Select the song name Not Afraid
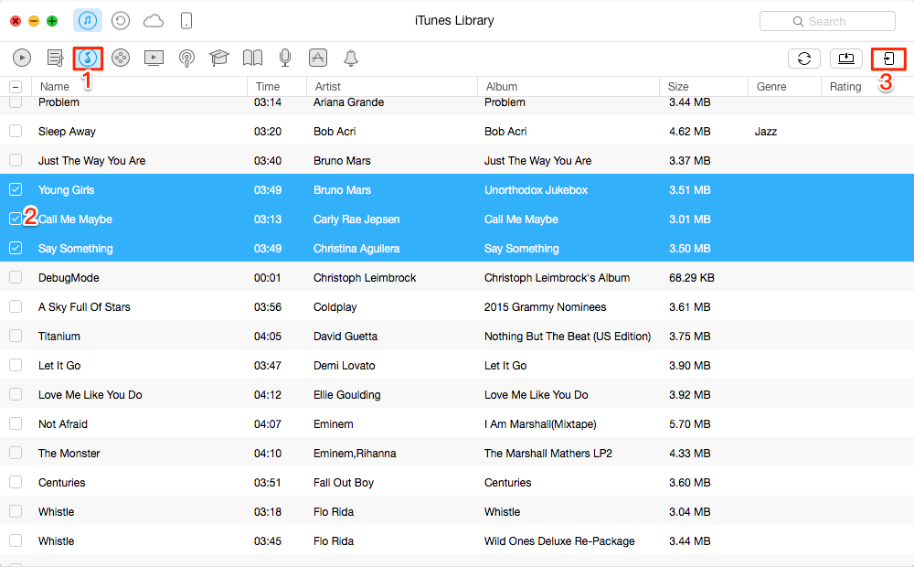The image size is (914, 567). click(63, 424)
